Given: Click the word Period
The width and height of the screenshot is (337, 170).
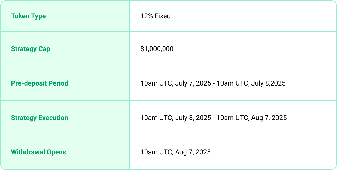Looking at the screenshot, I should click(59, 83).
